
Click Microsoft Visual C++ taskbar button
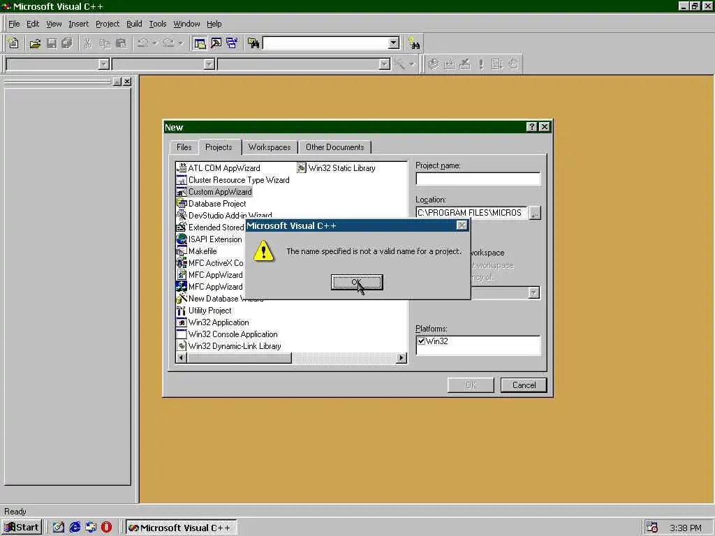[x=181, y=528]
